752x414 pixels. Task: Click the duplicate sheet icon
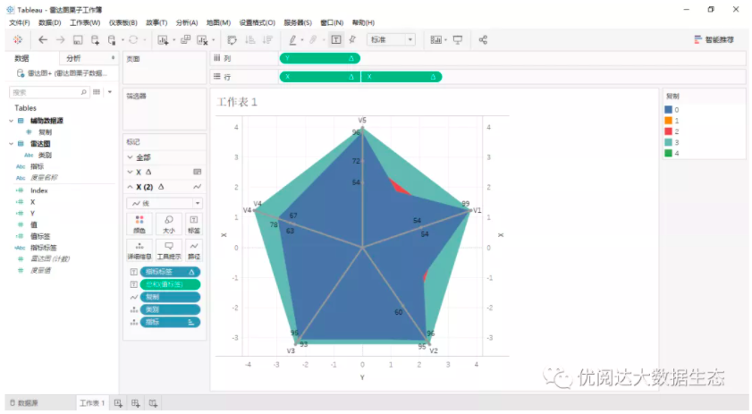185,40
